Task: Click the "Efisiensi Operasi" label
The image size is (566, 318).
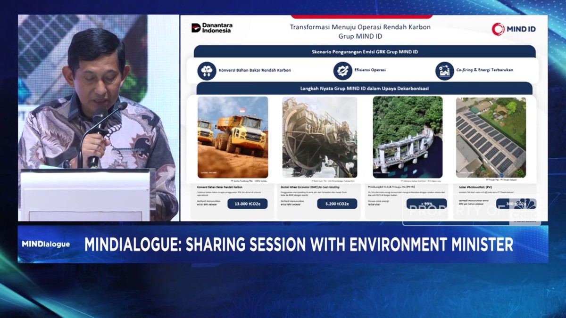Action: (x=370, y=70)
